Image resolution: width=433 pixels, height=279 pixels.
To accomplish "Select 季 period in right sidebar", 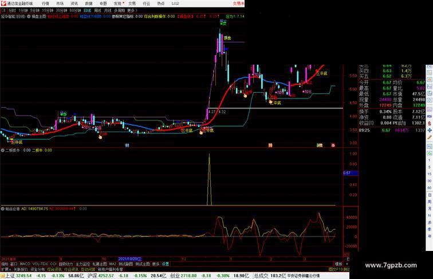I will pos(430,229).
